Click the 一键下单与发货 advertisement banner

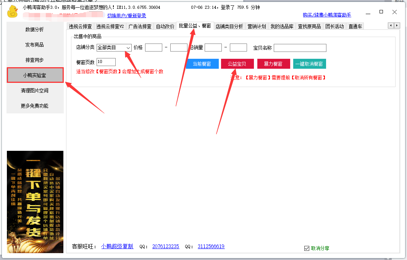[35, 202]
